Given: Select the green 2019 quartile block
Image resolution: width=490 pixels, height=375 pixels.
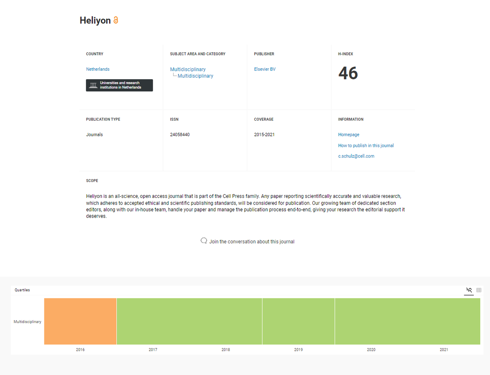Looking at the screenshot, I should click(x=298, y=321).
